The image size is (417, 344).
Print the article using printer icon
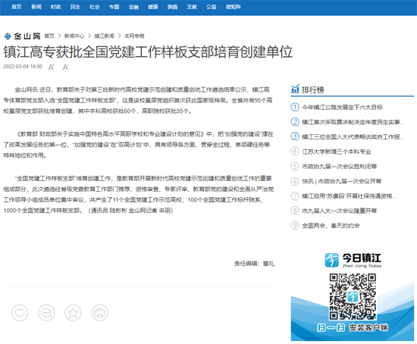(x=100, y=313)
